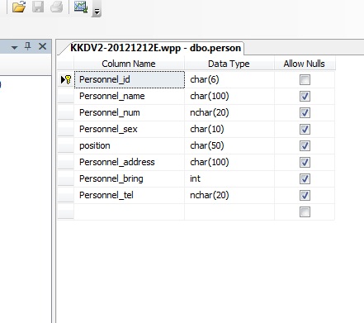
Task: Click Personnel_num's nchar(20) data type cell
Action: (229, 113)
